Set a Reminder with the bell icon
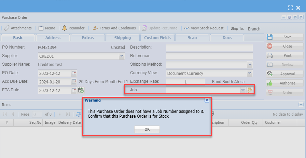The image size is (306, 158). 73,28
